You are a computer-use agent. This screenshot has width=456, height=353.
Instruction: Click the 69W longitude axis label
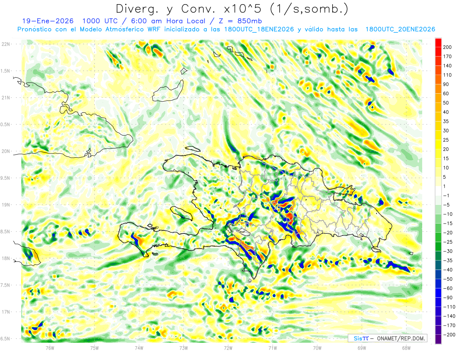(362, 348)
